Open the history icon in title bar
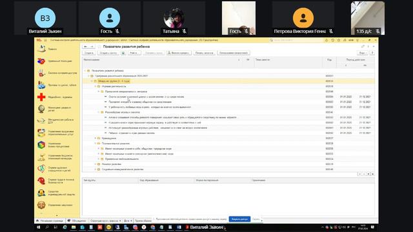Screen dimensions: 413x232 pyautogui.click(x=333, y=40)
